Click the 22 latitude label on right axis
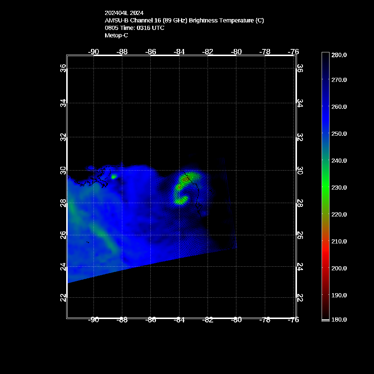This screenshot has width=374, height=374. (300, 297)
